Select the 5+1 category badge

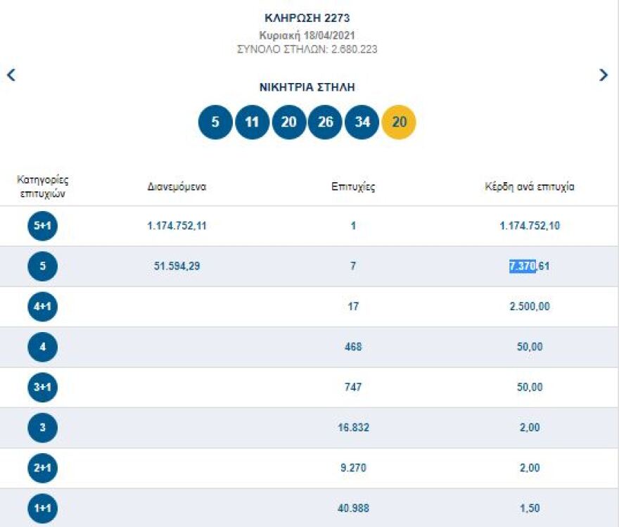click(x=40, y=227)
